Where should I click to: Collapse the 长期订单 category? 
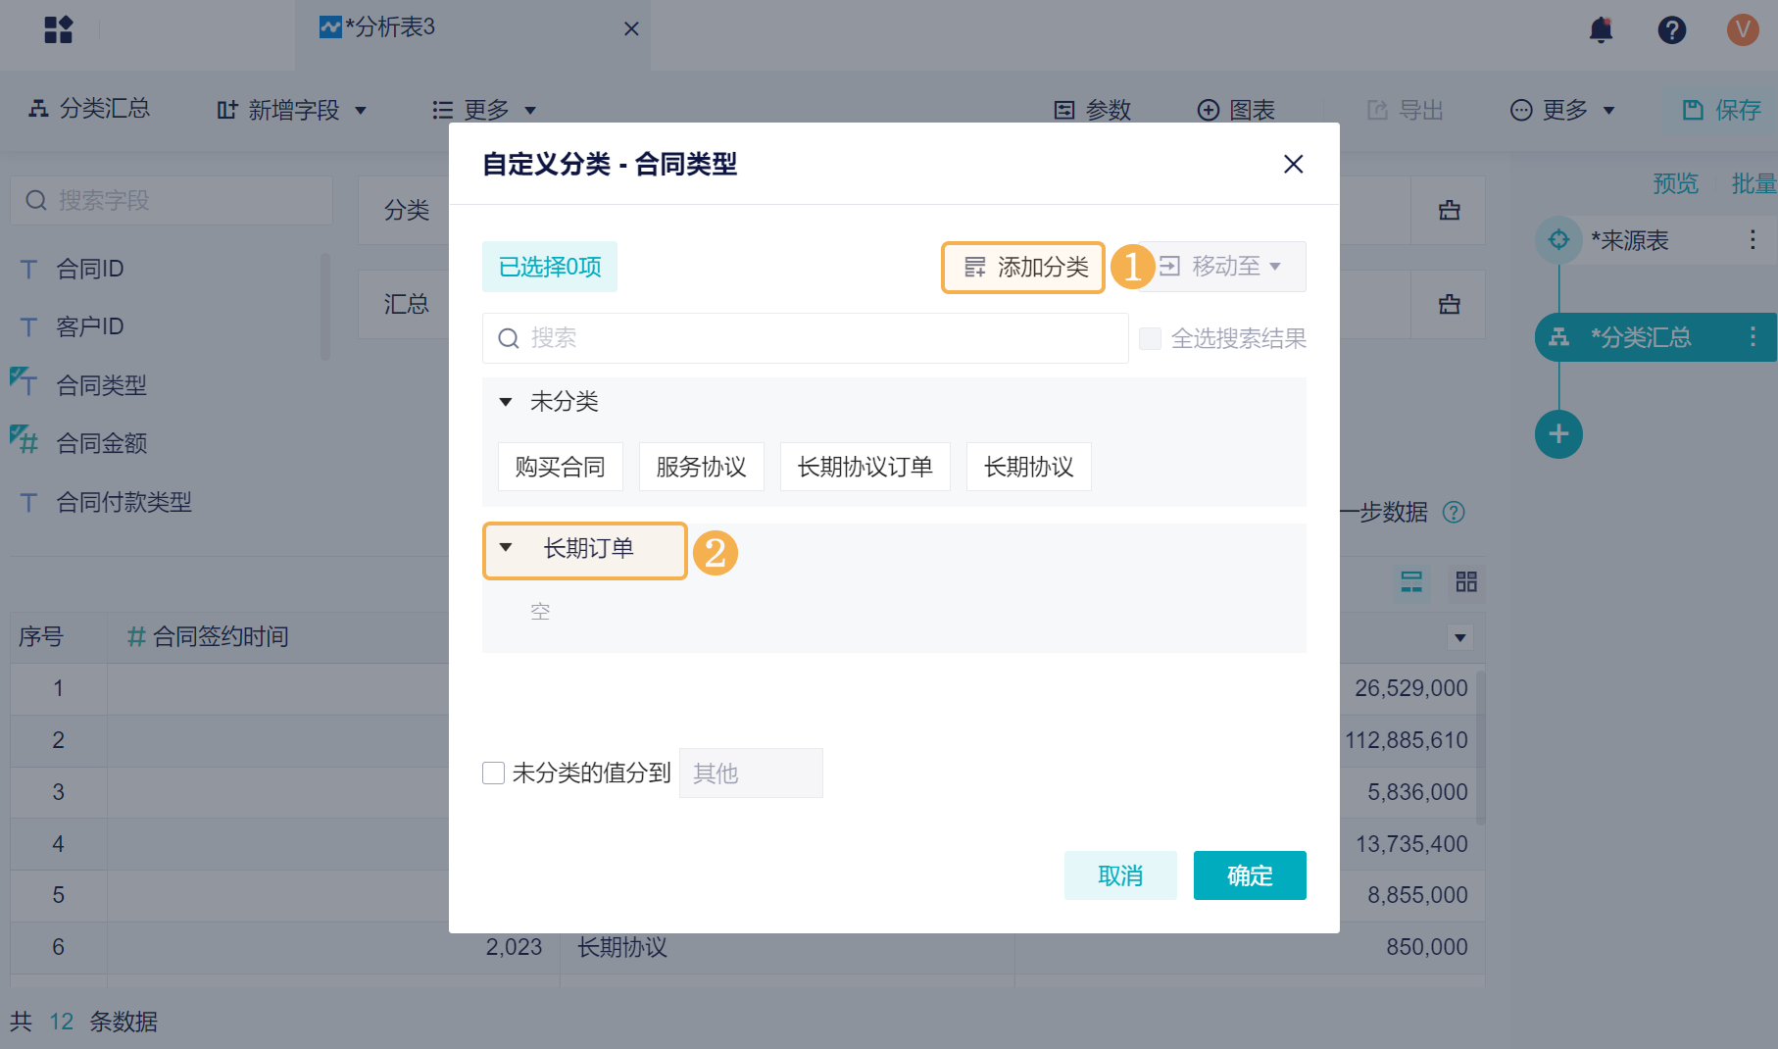[506, 548]
